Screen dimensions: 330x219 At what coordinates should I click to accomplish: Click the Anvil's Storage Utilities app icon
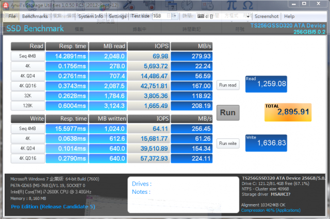(x=6, y=5)
